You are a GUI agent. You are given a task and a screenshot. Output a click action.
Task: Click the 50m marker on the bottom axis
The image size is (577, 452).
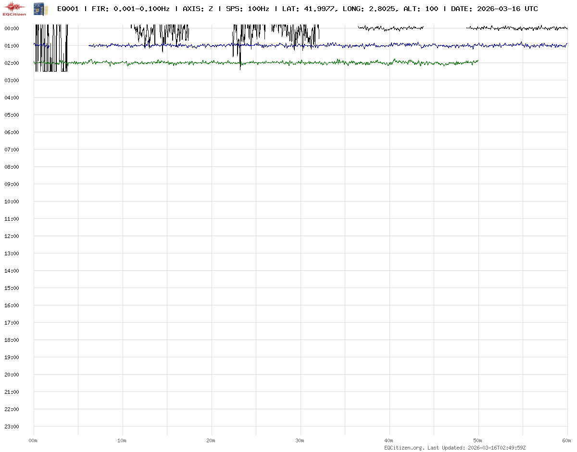click(x=478, y=440)
